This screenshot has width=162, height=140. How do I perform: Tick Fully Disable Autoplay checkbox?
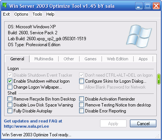[x=10, y=111]
